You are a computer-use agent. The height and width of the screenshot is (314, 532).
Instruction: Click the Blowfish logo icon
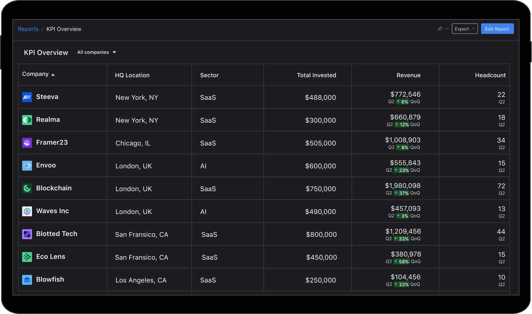tap(27, 280)
